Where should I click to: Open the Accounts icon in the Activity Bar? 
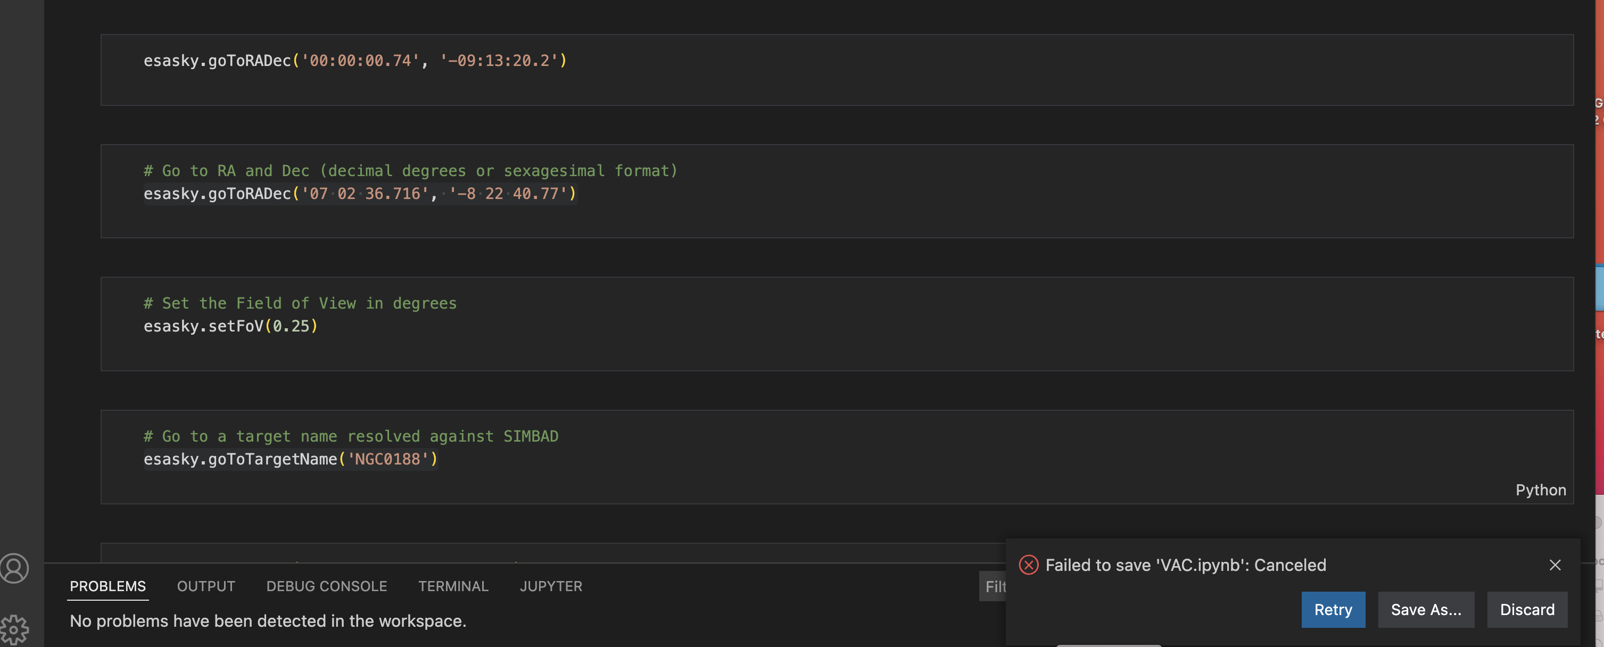point(14,569)
